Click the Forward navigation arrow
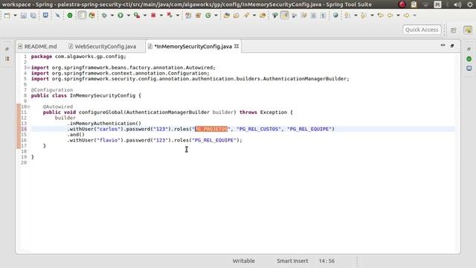 coord(407,15)
